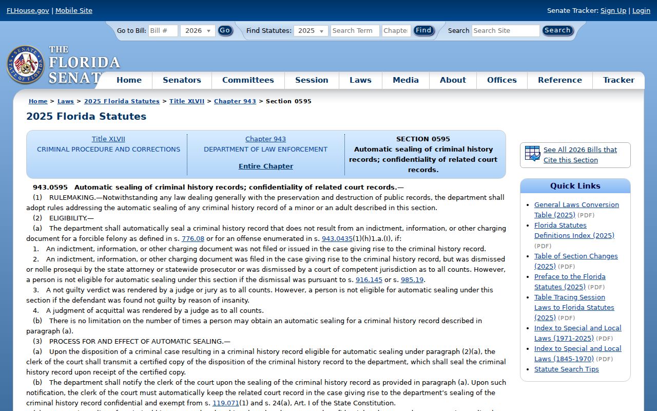657x411 pixels.
Task: Follow the 776.08 statute reference link
Action: tap(193, 239)
